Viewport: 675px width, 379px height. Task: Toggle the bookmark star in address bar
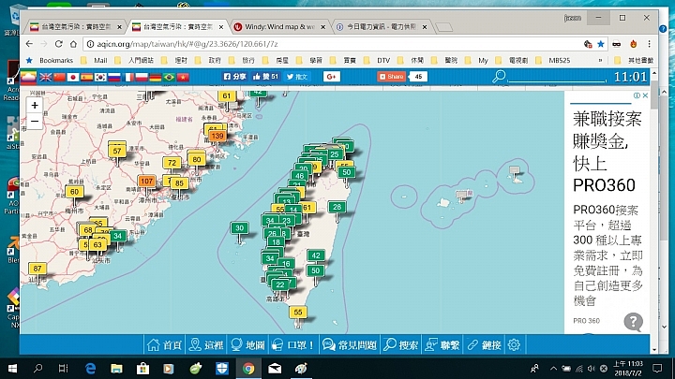click(601, 44)
